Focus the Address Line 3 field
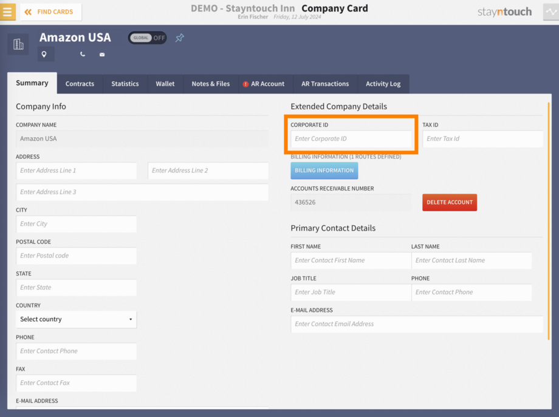The height and width of the screenshot is (417, 559). [142, 192]
